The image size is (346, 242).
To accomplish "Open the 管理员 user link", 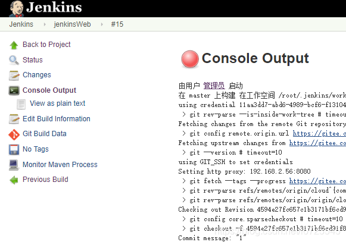I will [x=214, y=86].
